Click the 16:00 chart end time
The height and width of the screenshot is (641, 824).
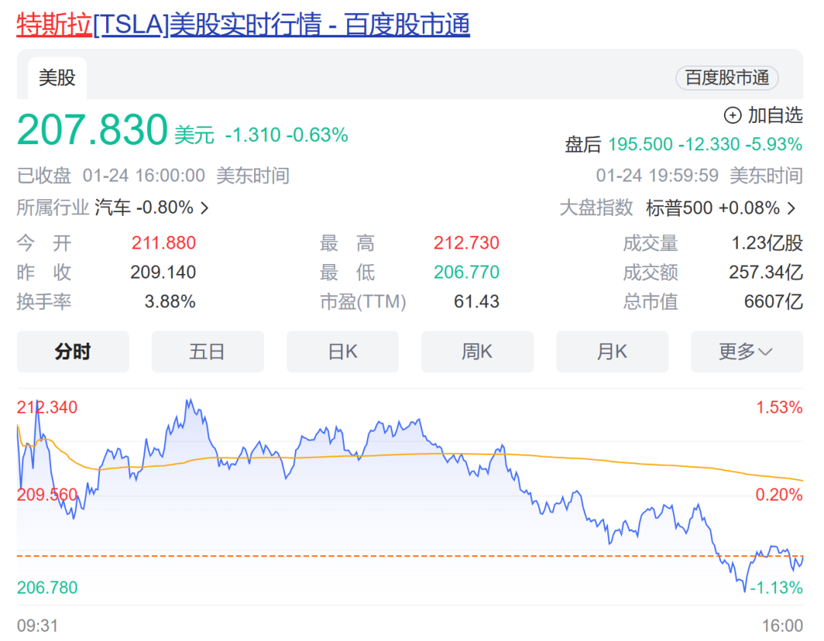(783, 626)
